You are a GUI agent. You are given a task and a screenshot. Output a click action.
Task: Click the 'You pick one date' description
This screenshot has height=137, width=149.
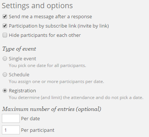click(x=47, y=66)
